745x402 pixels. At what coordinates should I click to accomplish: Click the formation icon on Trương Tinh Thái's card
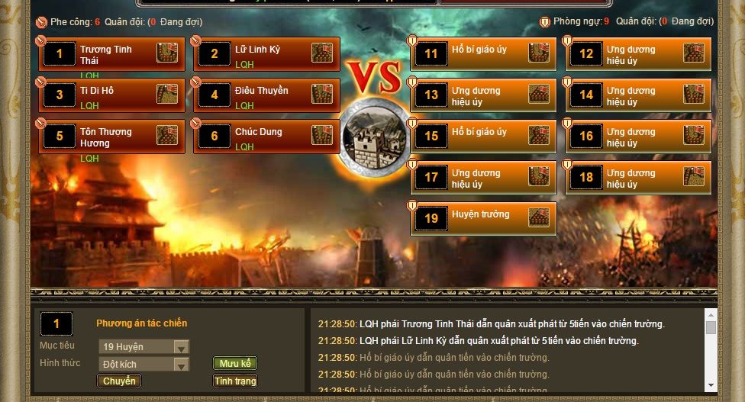pyautogui.click(x=167, y=53)
